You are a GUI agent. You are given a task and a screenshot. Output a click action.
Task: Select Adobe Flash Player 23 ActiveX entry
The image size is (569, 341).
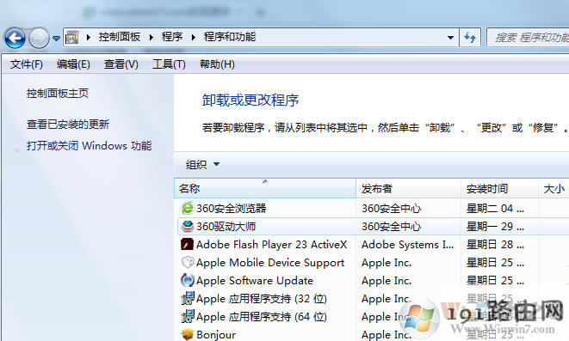pyautogui.click(x=271, y=245)
